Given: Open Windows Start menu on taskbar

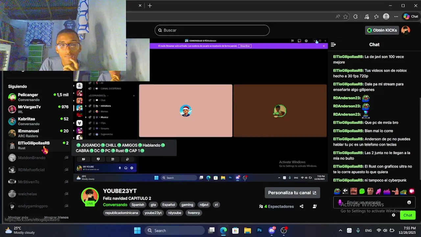Looking at the screenshot, I should [x=137, y=230].
